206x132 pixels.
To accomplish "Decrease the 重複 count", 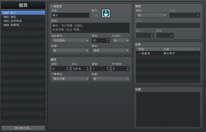I will pos(108,70).
